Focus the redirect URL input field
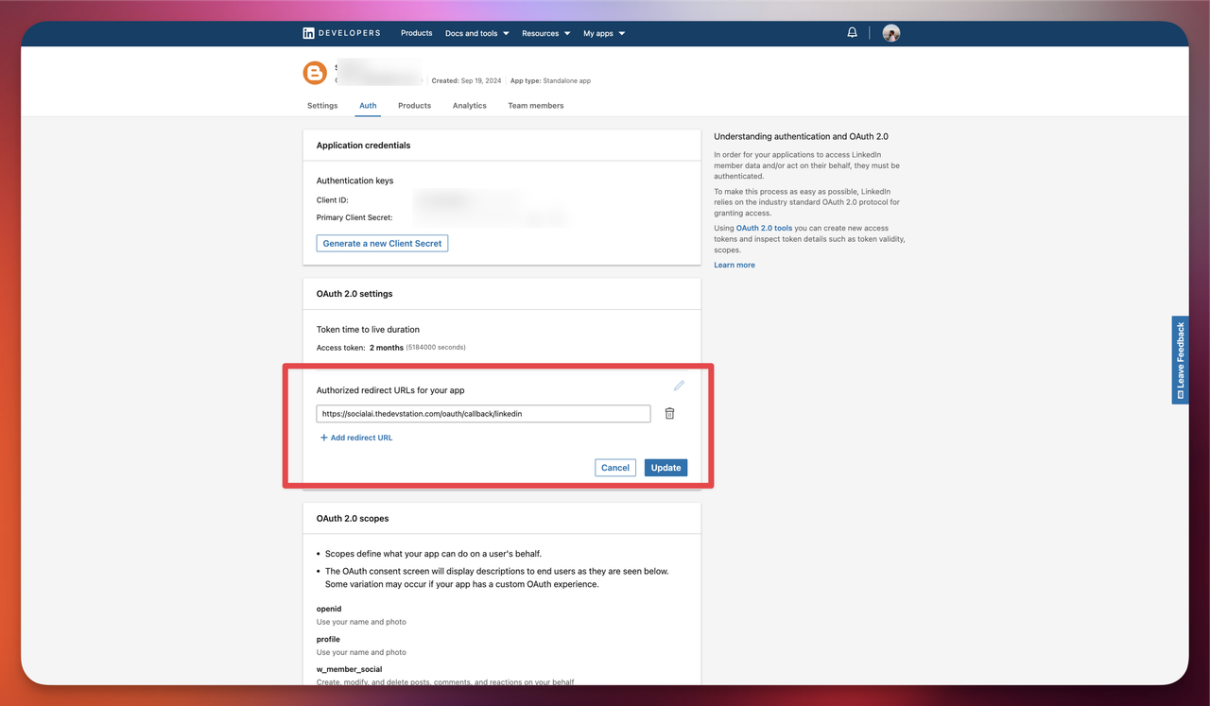1210x706 pixels. tap(483, 413)
